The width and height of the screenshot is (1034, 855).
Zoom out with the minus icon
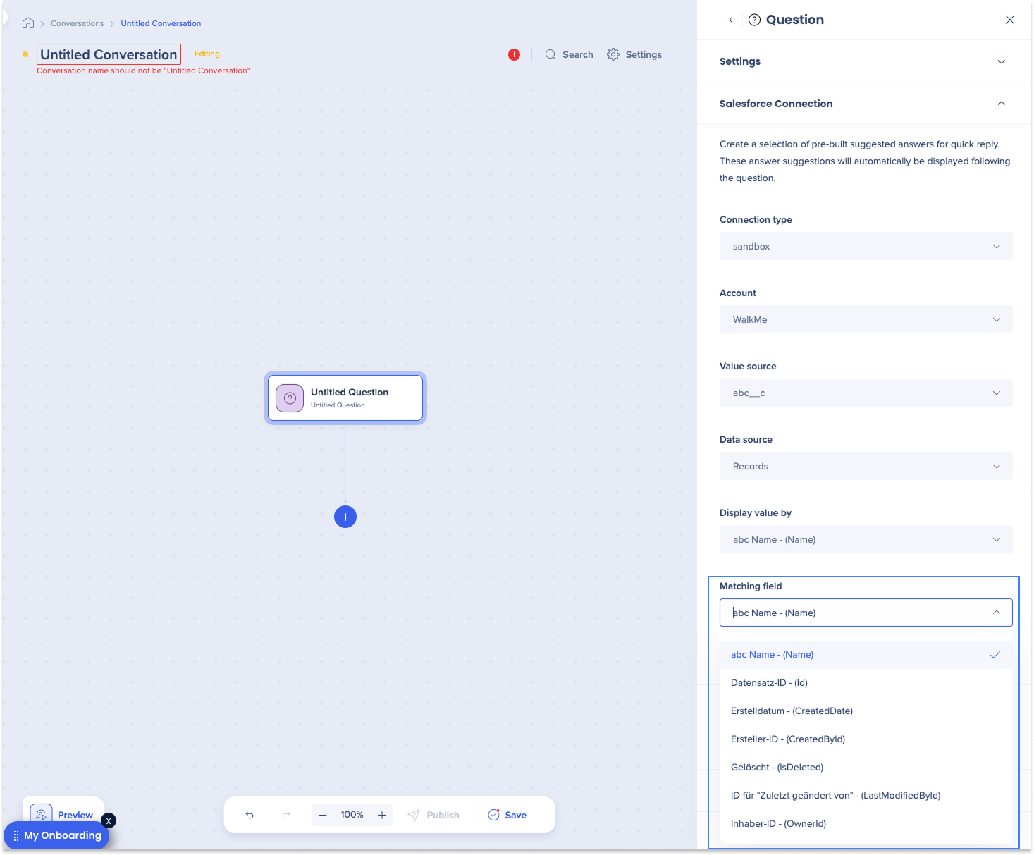pos(323,815)
